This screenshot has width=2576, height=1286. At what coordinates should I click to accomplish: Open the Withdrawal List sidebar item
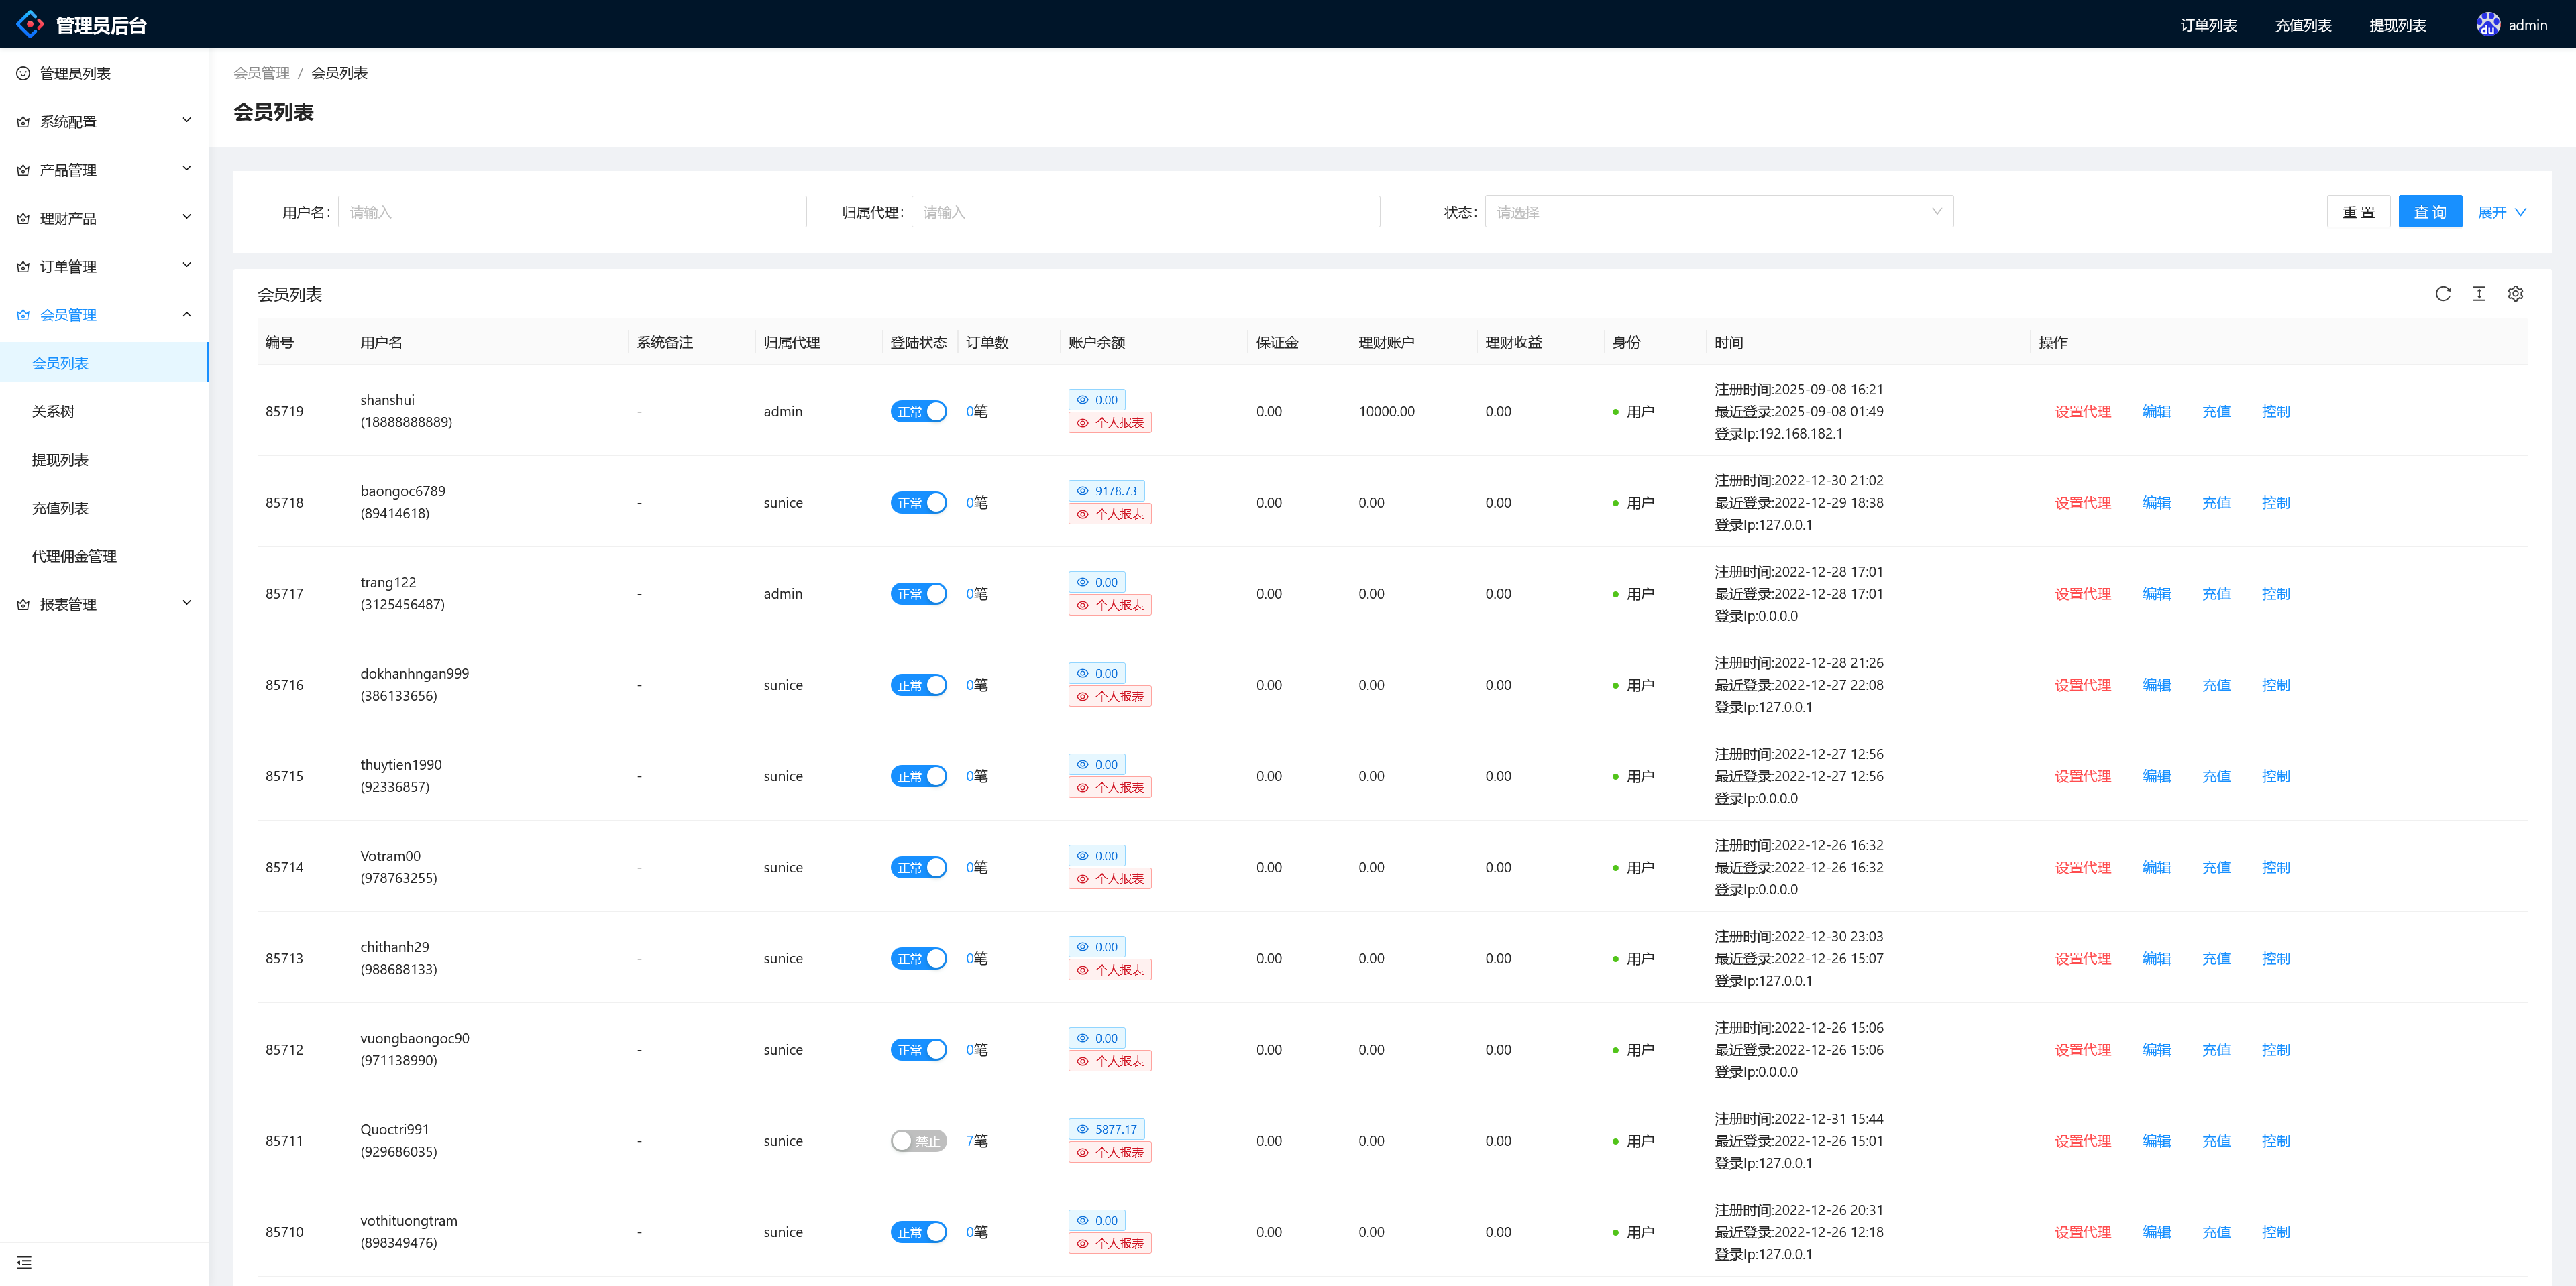pyautogui.click(x=60, y=460)
